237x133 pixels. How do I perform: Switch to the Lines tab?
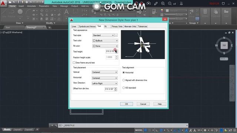pos(74,27)
